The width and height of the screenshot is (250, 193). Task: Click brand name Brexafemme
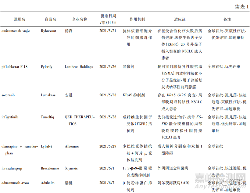[50, 168]
